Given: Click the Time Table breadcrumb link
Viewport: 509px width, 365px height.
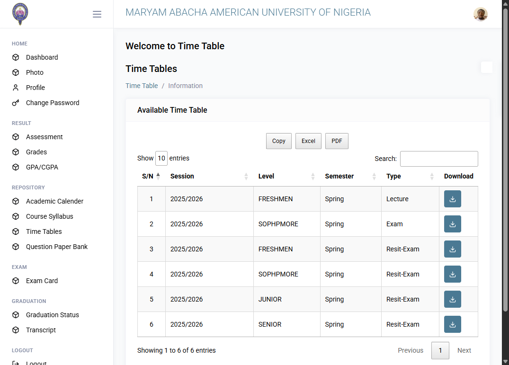Looking at the screenshot, I should [x=142, y=86].
